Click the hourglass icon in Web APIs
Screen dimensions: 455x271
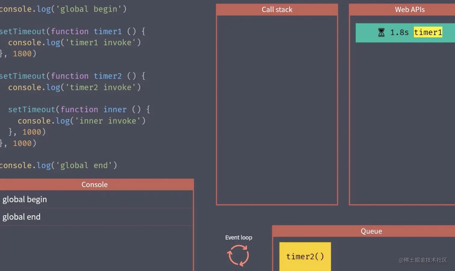pos(381,32)
